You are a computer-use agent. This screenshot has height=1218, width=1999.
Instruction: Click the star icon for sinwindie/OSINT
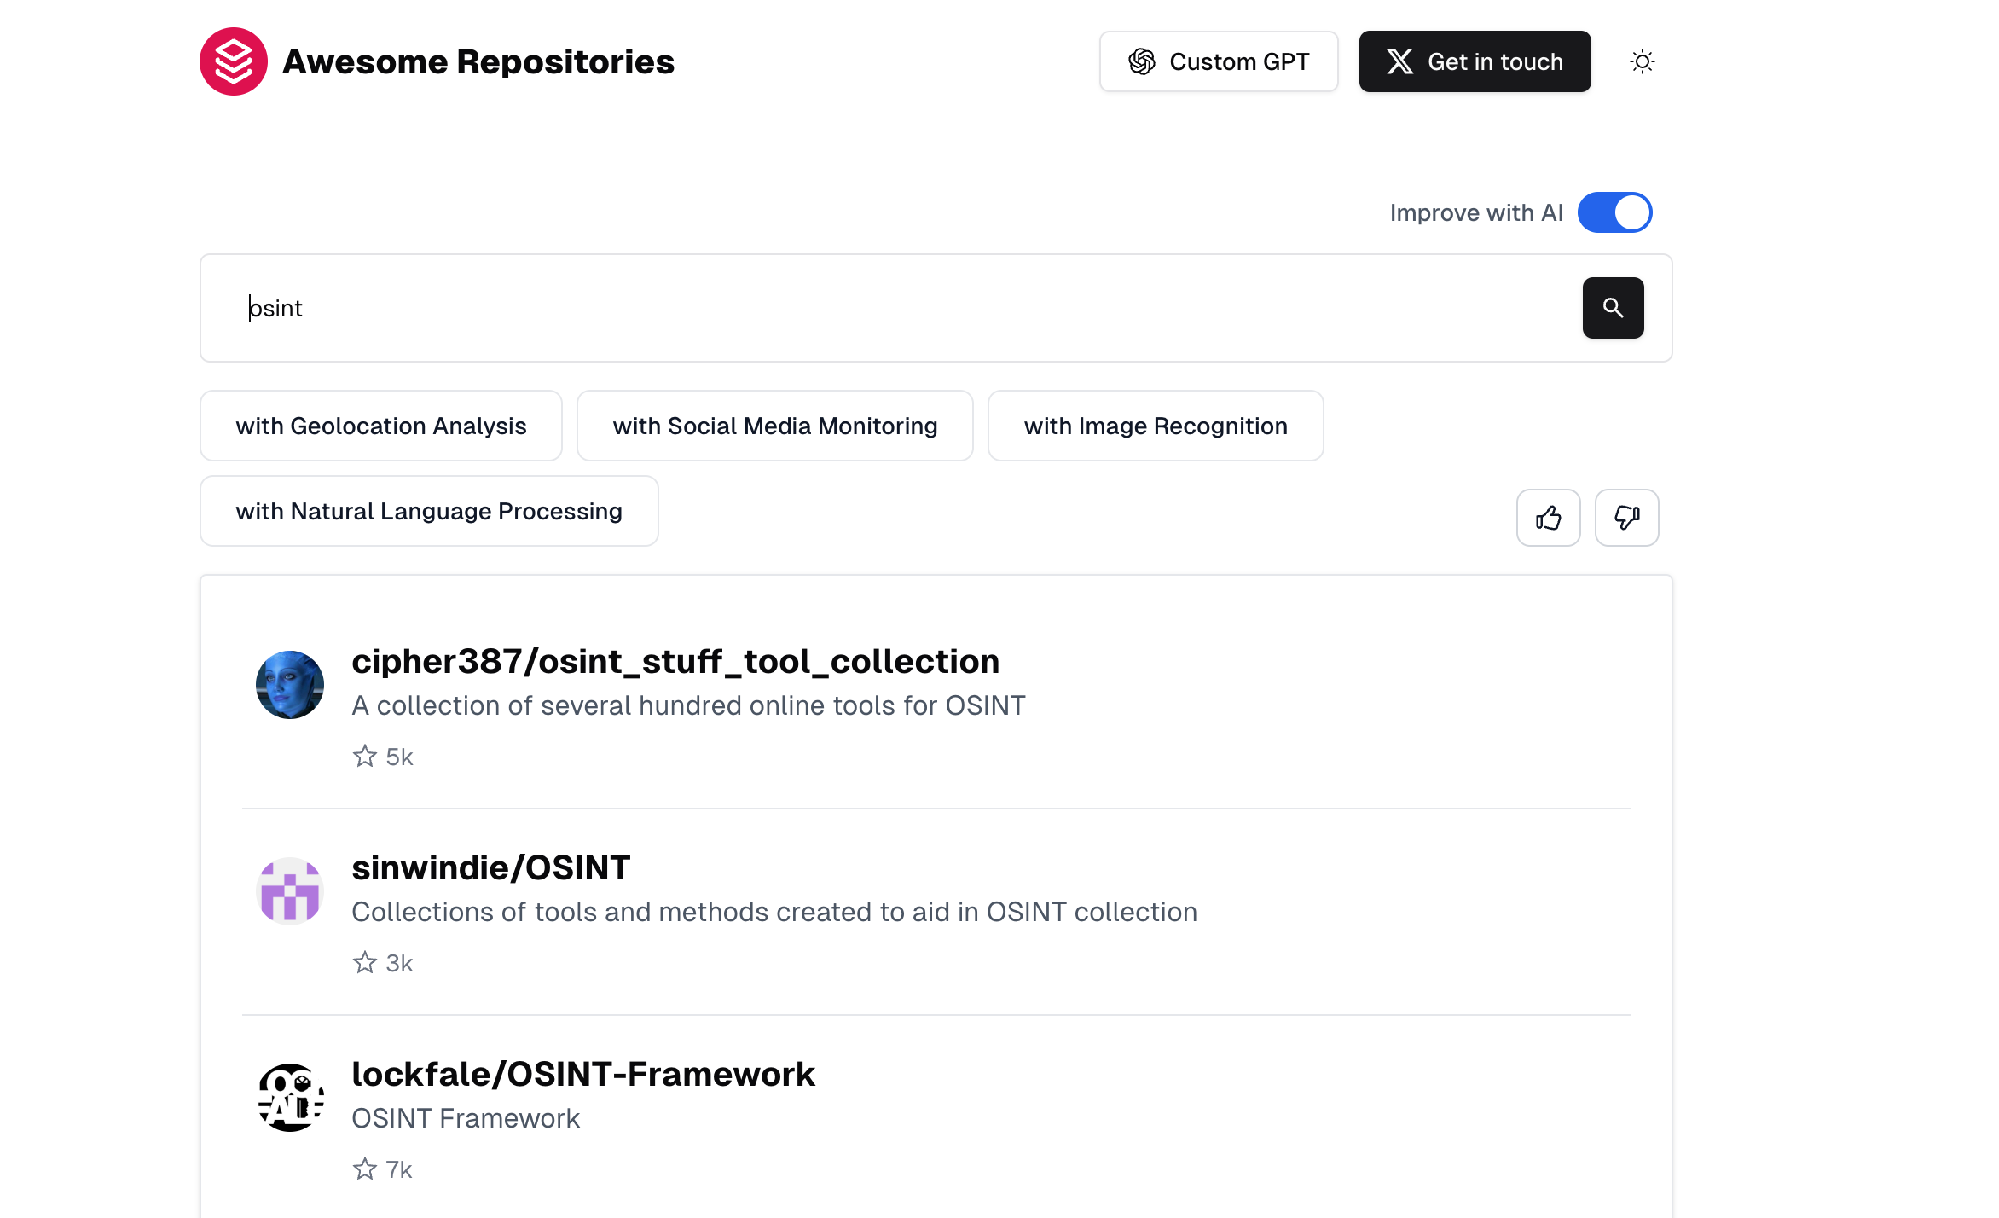pos(365,963)
